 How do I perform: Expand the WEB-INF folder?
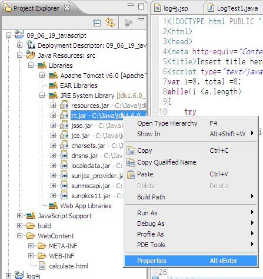point(31,256)
